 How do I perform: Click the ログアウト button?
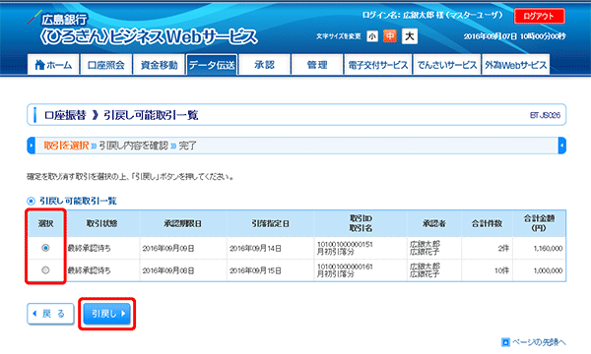(x=540, y=16)
